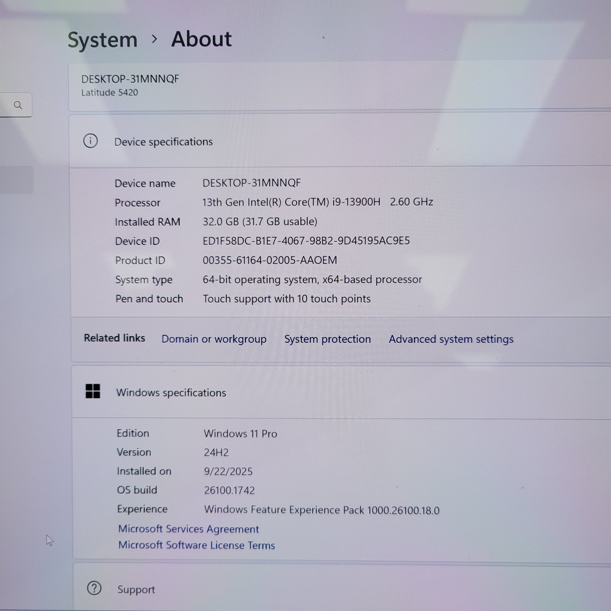Screen dimensions: 611x611
Task: Click the Device specifications info icon
Action: pos(90,141)
